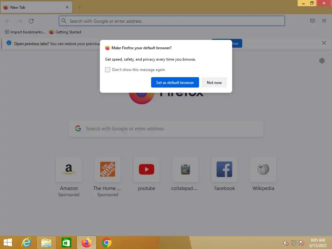Image resolution: width=332 pixels, height=249 pixels.
Task: Open new tab personalize gear icon
Action: (322, 61)
